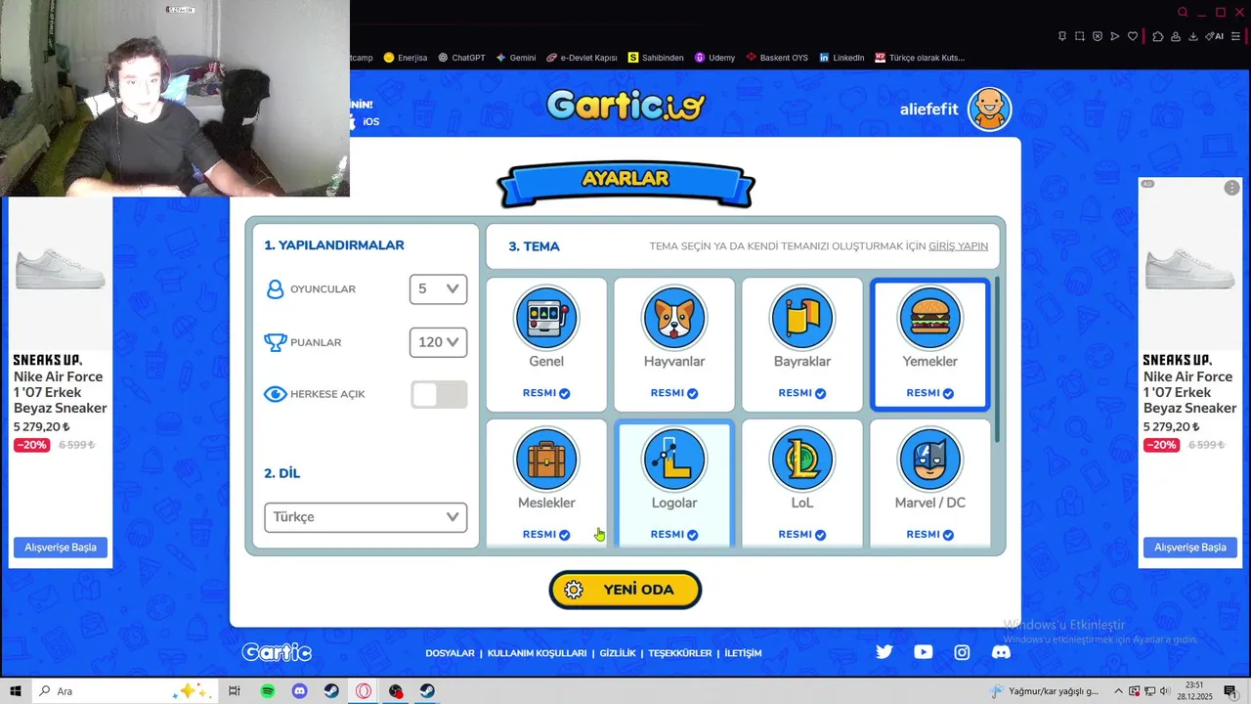
Task: Open the Discord icon in footer
Action: (1002, 652)
